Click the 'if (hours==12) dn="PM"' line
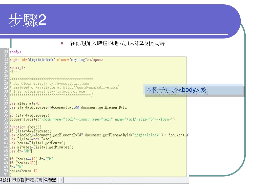The height and width of the screenshot is (193, 258). 31,159
